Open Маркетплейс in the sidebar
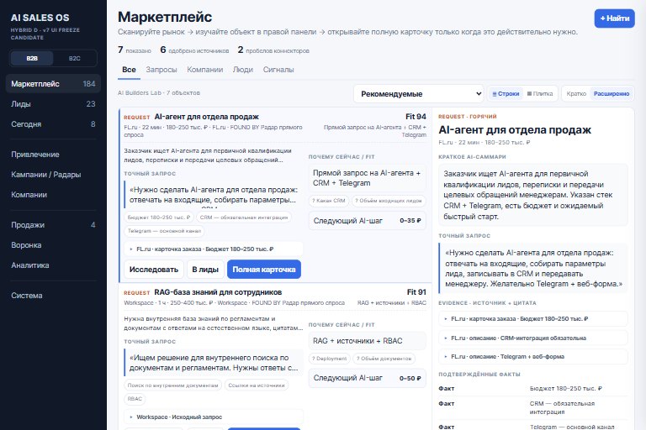Screen dimensions: 646x430 point(53,84)
